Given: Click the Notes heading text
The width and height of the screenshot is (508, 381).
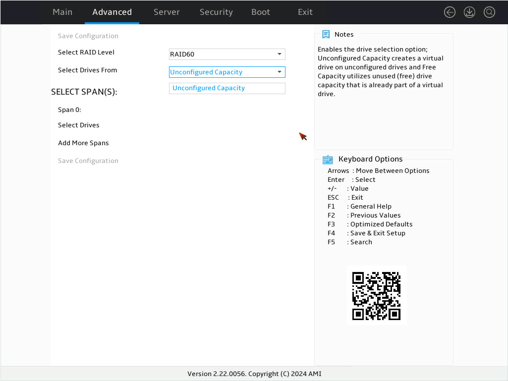Looking at the screenshot, I should tap(344, 34).
